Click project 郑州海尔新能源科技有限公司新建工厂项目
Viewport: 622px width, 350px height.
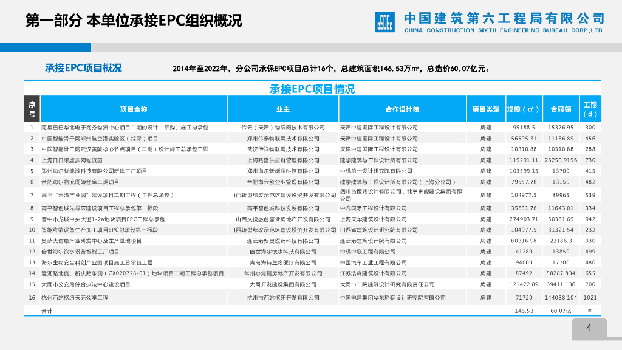pyautogui.click(x=94, y=171)
